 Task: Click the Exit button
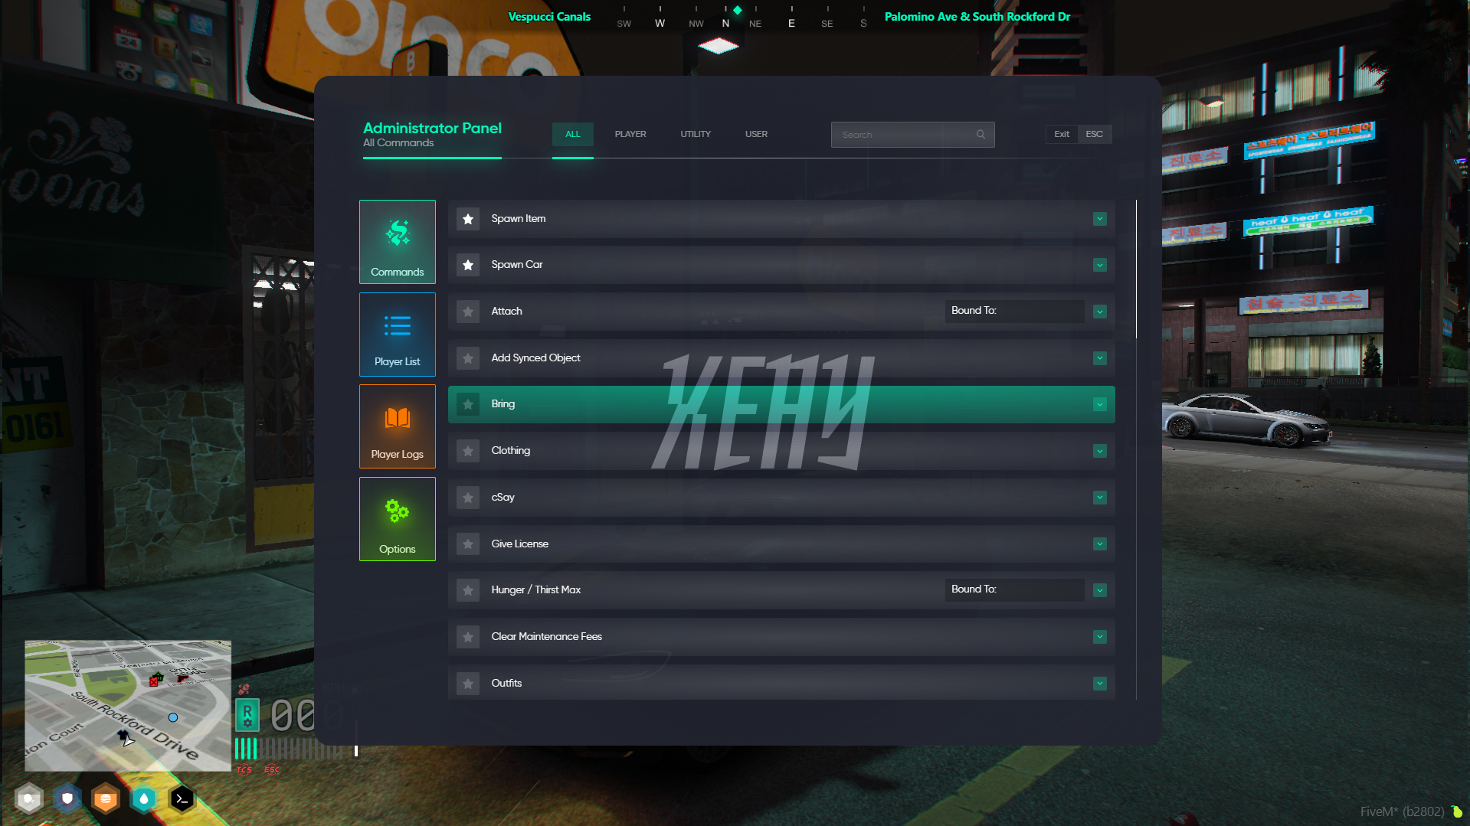pos(1062,135)
